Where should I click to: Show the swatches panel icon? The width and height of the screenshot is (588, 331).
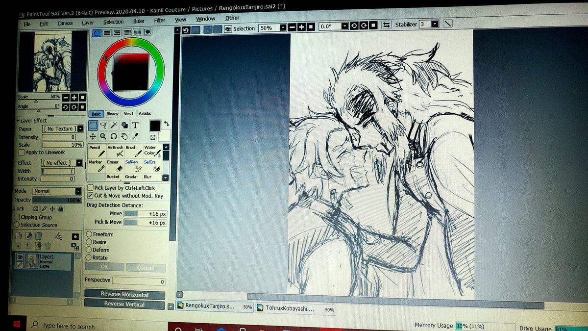138,32
